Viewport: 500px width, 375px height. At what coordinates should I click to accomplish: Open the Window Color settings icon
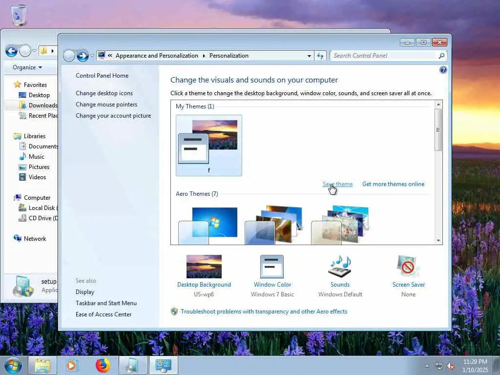(x=272, y=267)
